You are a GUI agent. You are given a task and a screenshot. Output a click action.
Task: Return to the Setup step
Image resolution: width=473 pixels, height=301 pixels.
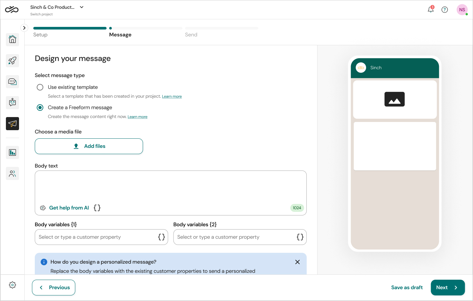[40, 34]
